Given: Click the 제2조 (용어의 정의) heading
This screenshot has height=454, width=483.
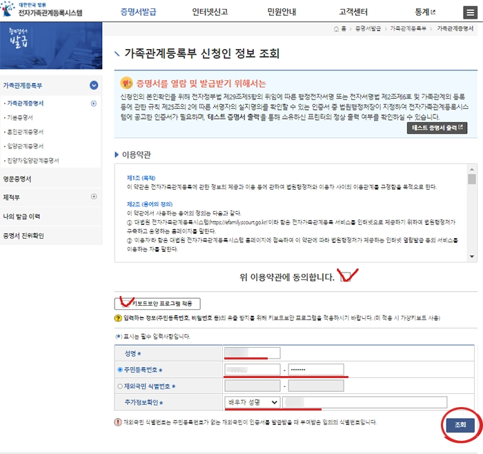Looking at the screenshot, I should (x=150, y=204).
